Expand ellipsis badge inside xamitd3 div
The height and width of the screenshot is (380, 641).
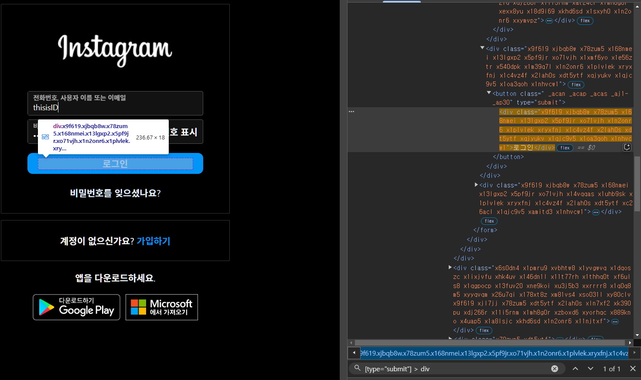point(596,212)
